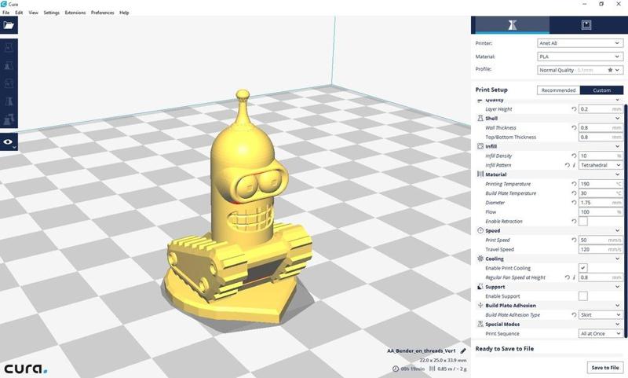Open the Extensions menu
Viewport: 628px width, 378px height.
click(75, 13)
